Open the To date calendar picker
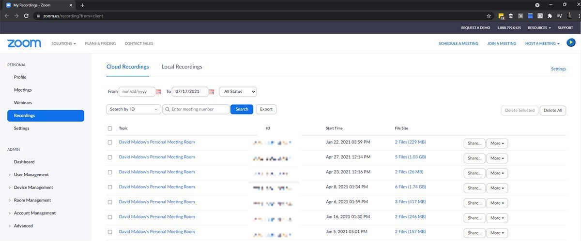Image resolution: width=581 pixels, height=241 pixels. (212, 91)
